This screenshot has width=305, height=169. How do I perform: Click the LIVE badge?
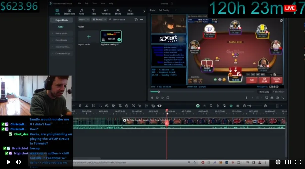pos(290,8)
